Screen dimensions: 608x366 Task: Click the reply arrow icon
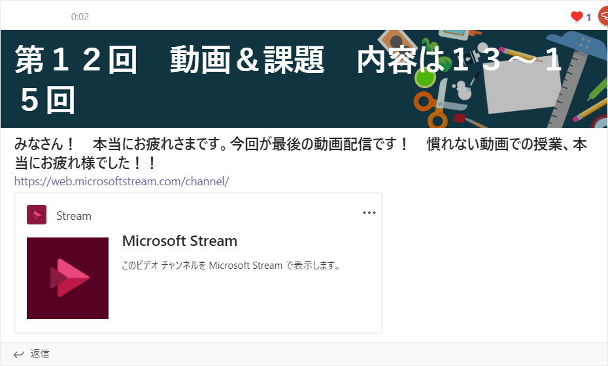click(18, 354)
